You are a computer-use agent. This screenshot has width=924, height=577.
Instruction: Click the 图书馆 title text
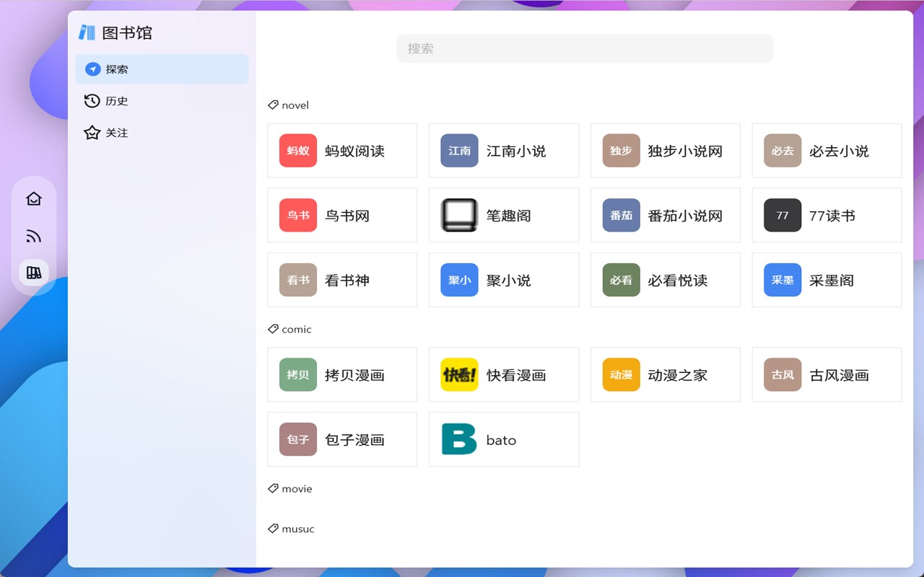click(127, 32)
